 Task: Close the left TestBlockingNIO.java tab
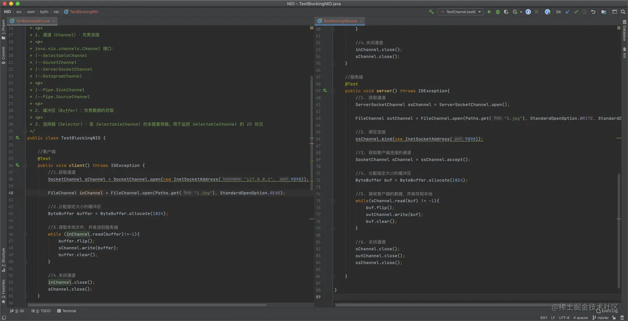coord(54,21)
